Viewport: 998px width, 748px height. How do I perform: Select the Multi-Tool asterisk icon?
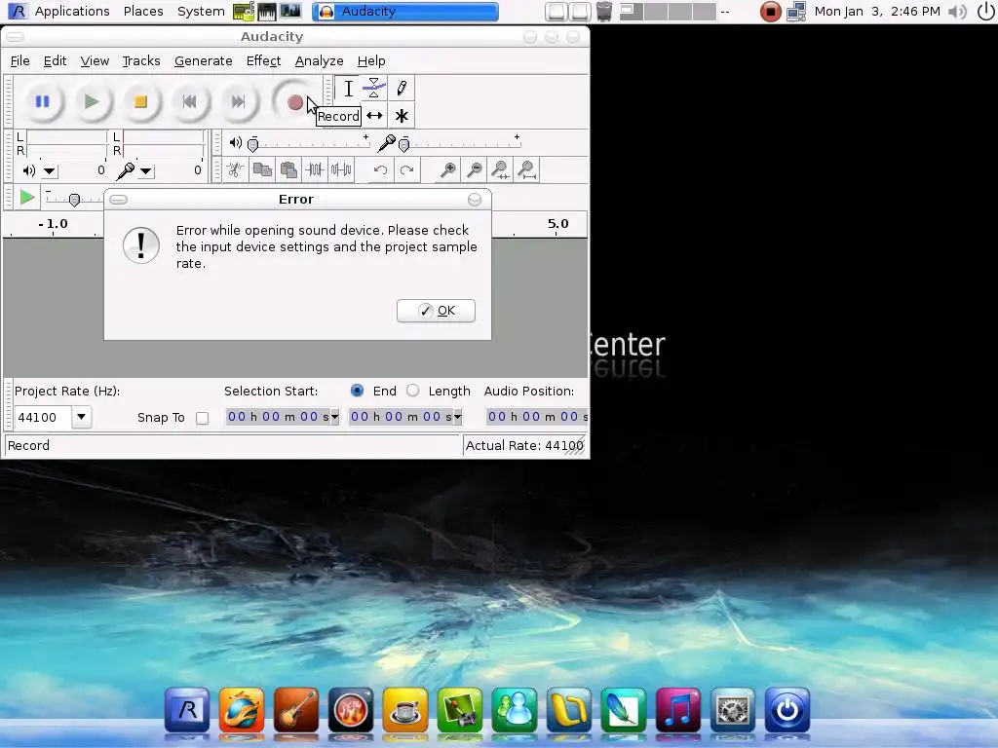click(401, 116)
